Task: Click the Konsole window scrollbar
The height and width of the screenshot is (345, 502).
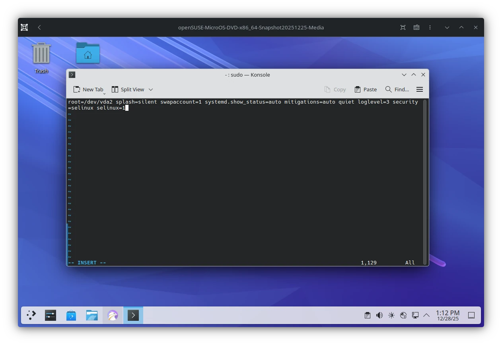Action: (426, 179)
